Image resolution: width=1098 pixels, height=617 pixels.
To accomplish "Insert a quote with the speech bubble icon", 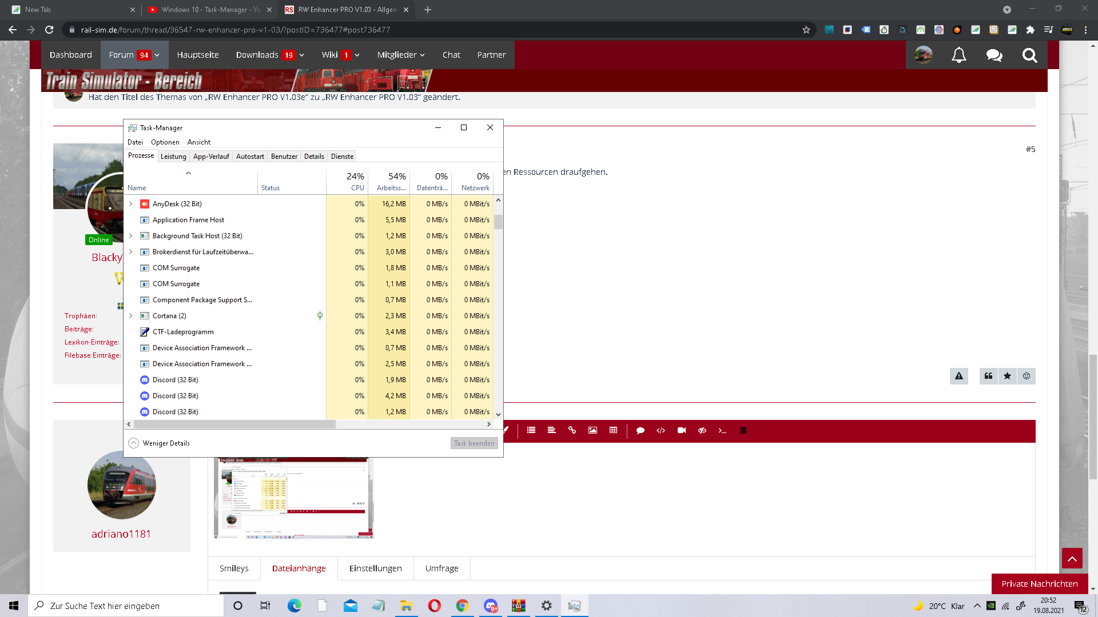I will point(640,430).
